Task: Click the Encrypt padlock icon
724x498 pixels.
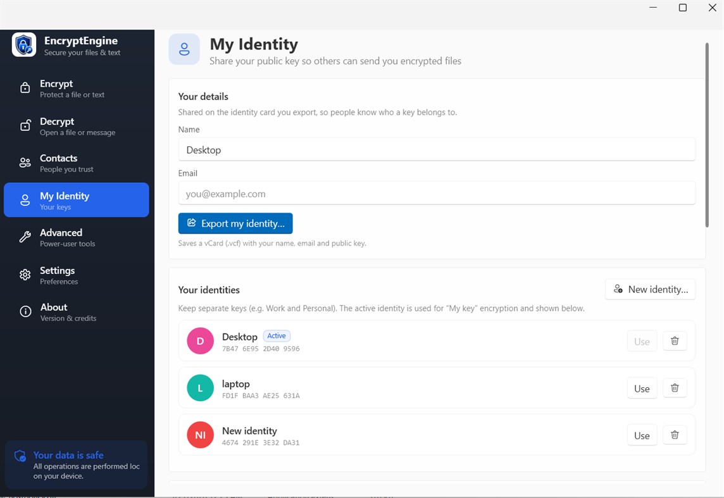Action: point(25,88)
